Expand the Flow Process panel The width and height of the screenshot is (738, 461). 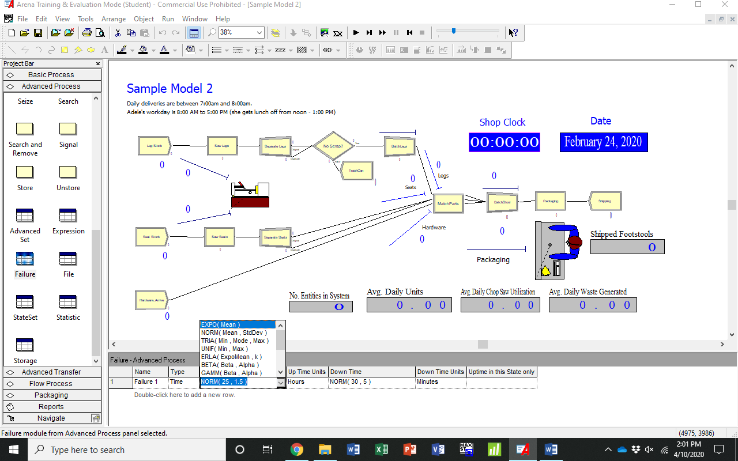52,384
